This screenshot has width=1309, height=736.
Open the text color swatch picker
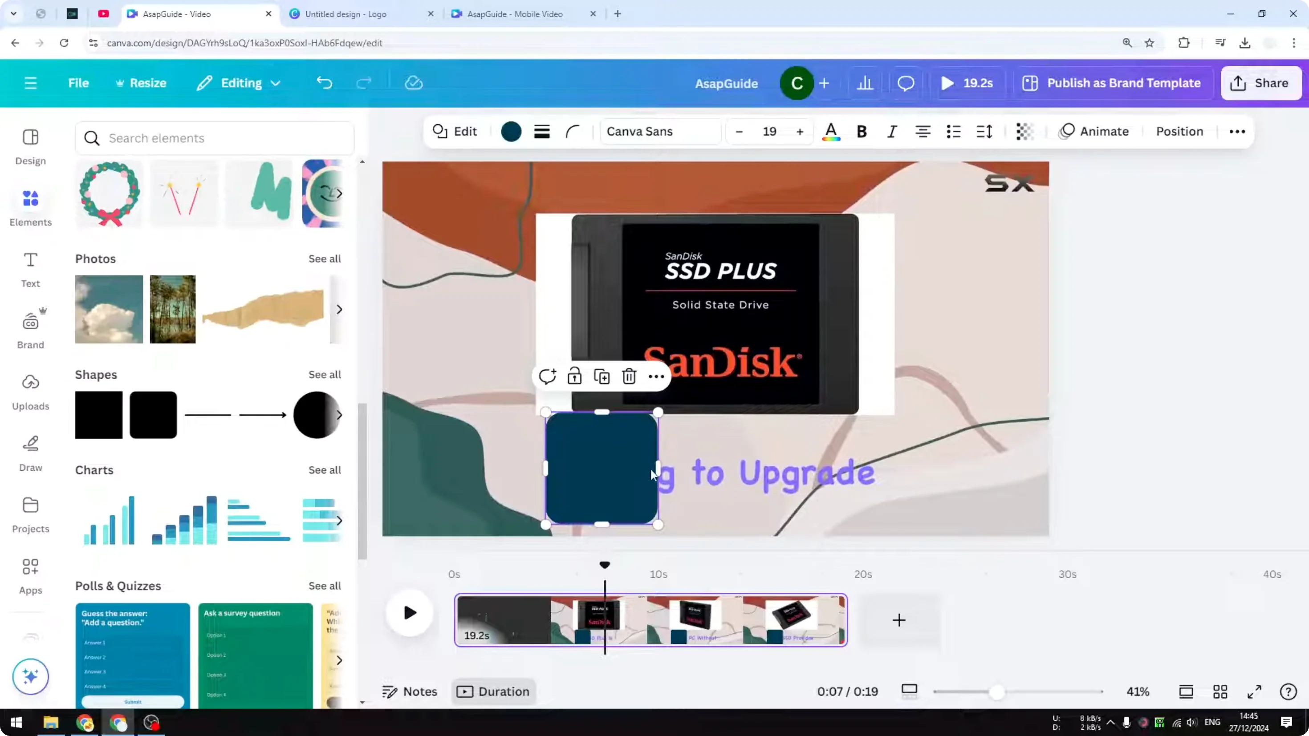830,132
